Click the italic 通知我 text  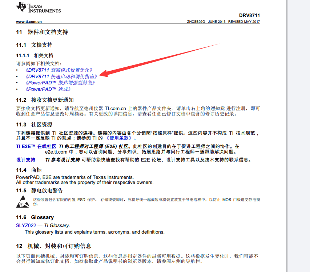point(217,109)
